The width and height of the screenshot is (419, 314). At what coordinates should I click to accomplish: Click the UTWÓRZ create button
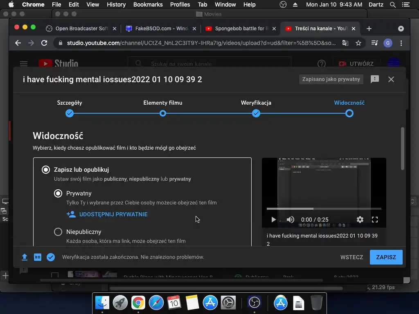click(356, 63)
